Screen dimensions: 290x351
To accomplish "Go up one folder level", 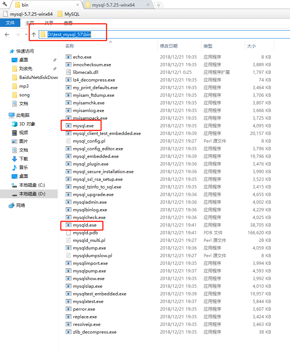I will click(x=34, y=35).
